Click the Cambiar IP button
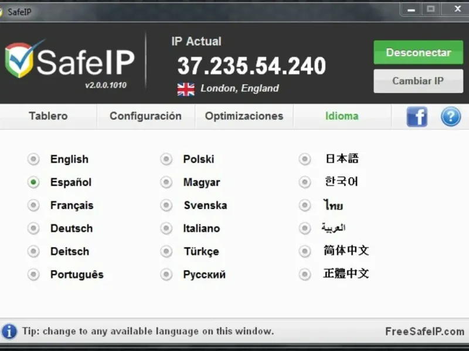The image size is (469, 351). (418, 81)
